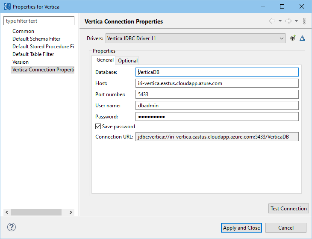
Task: Click the type filter text field
Action: pos(39,21)
